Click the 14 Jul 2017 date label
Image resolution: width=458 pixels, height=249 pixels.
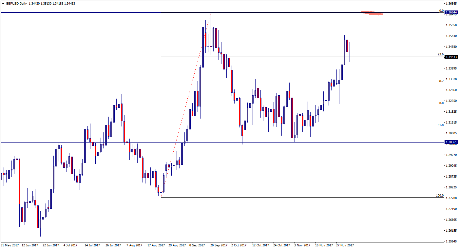coord(92,245)
